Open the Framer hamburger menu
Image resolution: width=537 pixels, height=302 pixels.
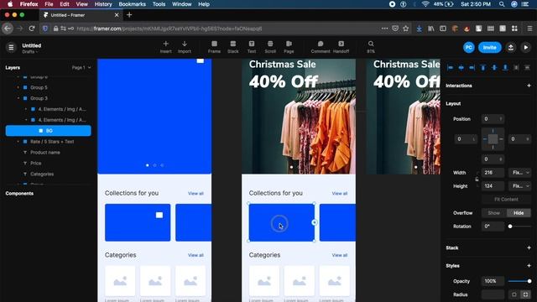tap(11, 47)
